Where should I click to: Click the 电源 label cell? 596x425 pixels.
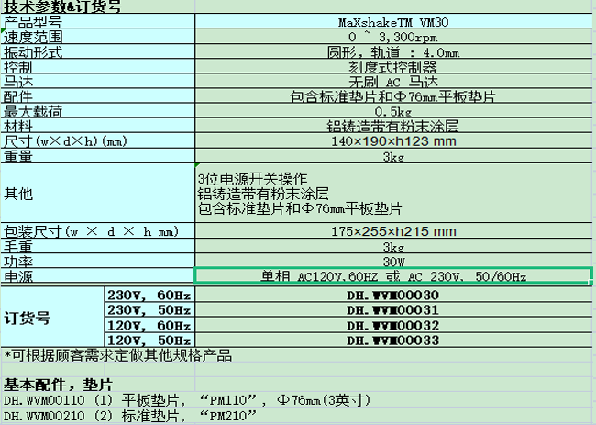(x=98, y=275)
